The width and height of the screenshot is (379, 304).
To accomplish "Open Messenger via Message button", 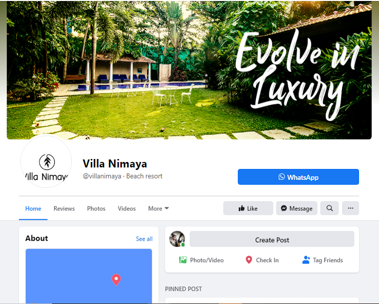I will click(297, 208).
